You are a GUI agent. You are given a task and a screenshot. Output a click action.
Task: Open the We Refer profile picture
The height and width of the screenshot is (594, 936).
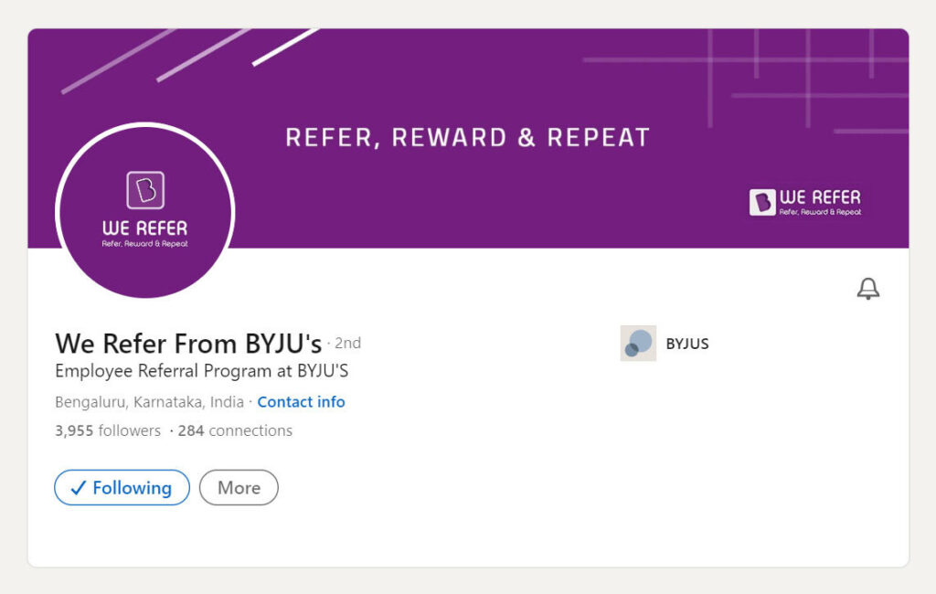(x=145, y=212)
